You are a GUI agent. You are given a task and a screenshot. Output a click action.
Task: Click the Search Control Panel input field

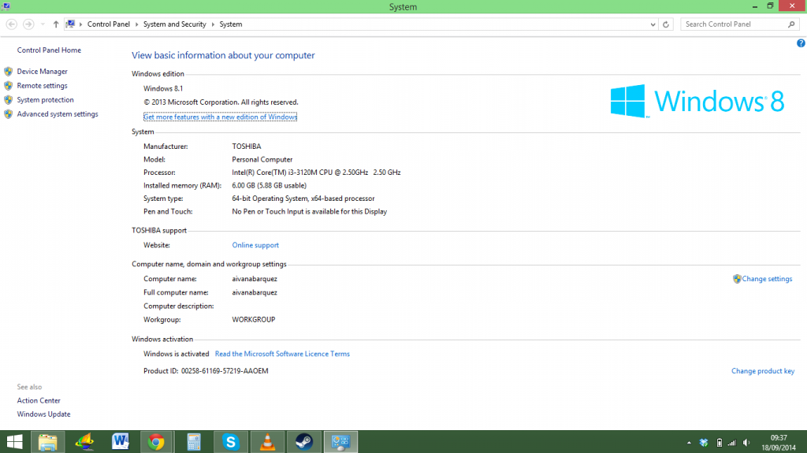[734, 24]
